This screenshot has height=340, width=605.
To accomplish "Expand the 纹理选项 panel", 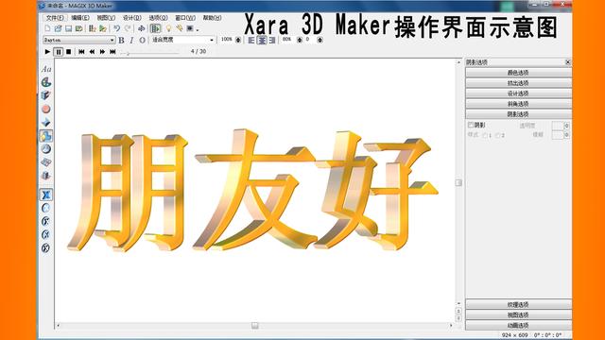I will click(x=518, y=304).
